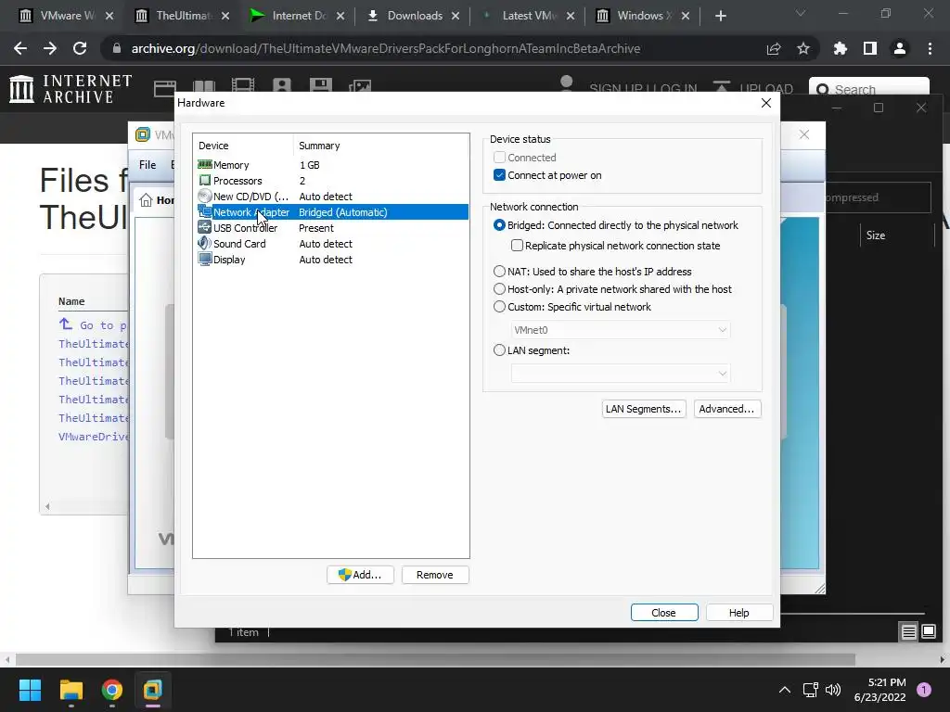This screenshot has height=712, width=950.
Task: Open Advanced network settings
Action: pyautogui.click(x=726, y=409)
